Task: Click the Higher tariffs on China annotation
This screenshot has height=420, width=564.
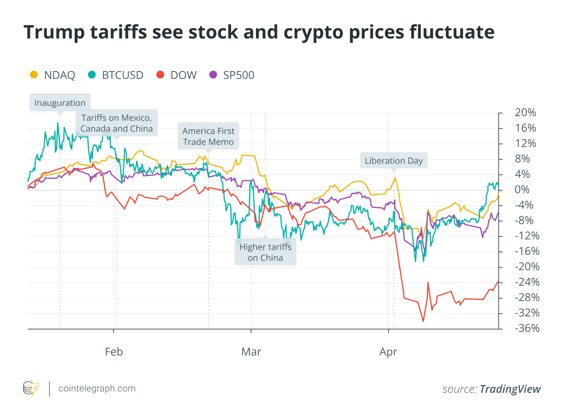Action: point(265,252)
